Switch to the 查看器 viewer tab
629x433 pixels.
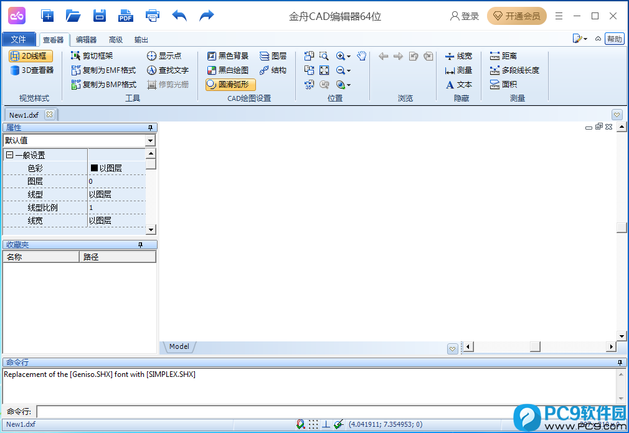(x=54, y=40)
